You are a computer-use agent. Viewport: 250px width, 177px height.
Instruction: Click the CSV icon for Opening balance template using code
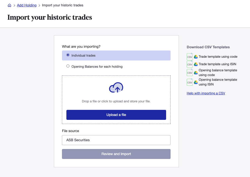(189, 72)
